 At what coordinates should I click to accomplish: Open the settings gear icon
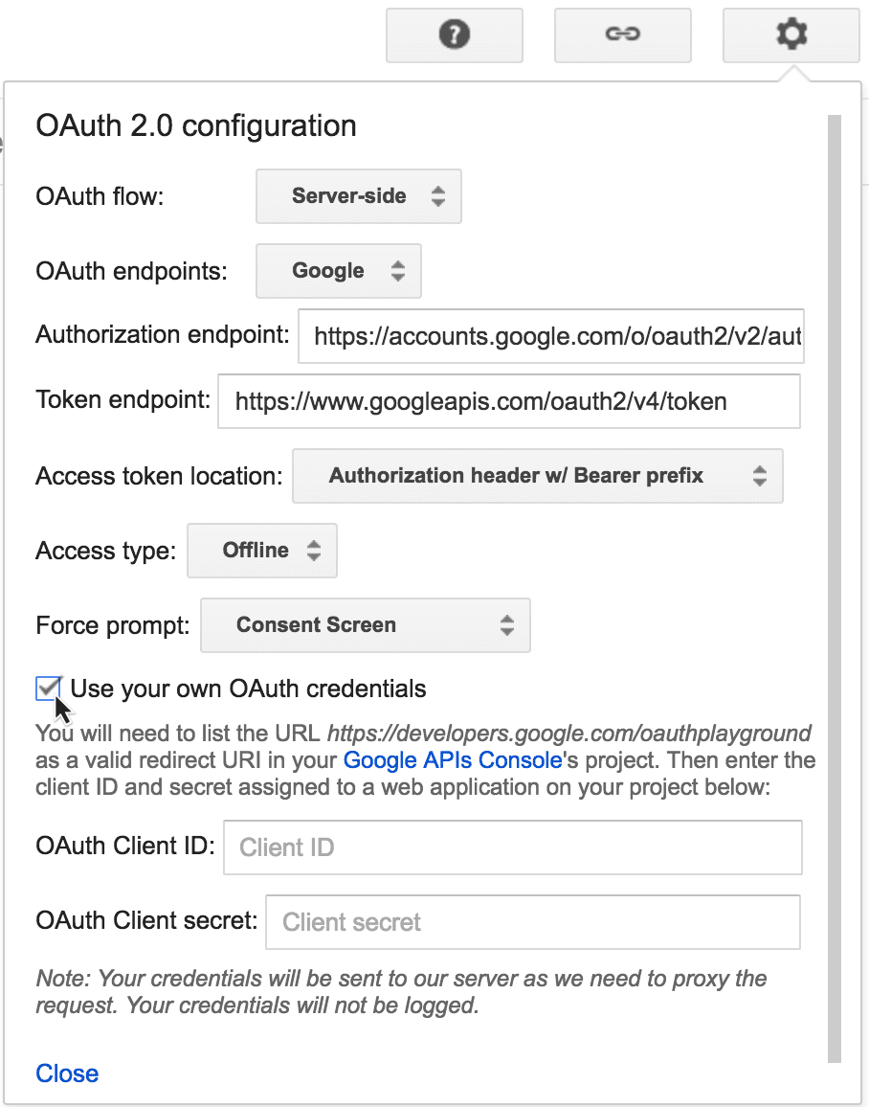pos(791,34)
